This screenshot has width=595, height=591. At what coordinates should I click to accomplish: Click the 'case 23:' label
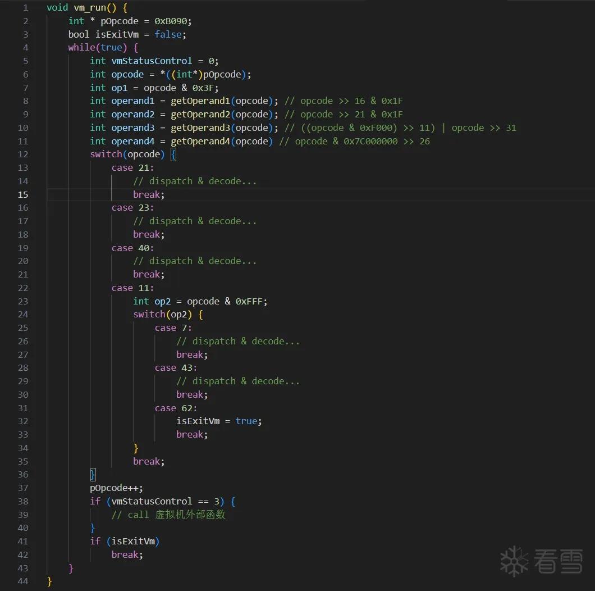tap(133, 208)
